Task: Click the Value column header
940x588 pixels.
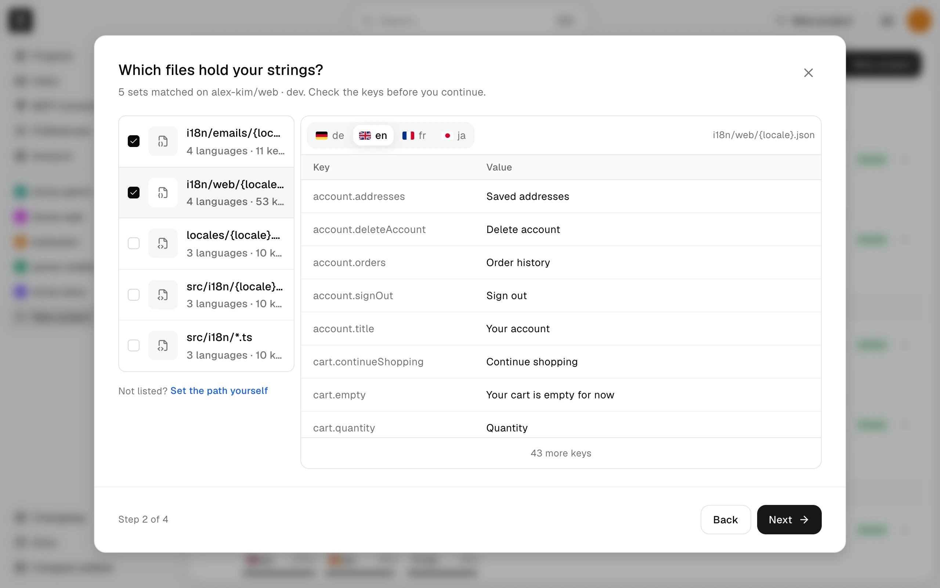Action: tap(499, 167)
